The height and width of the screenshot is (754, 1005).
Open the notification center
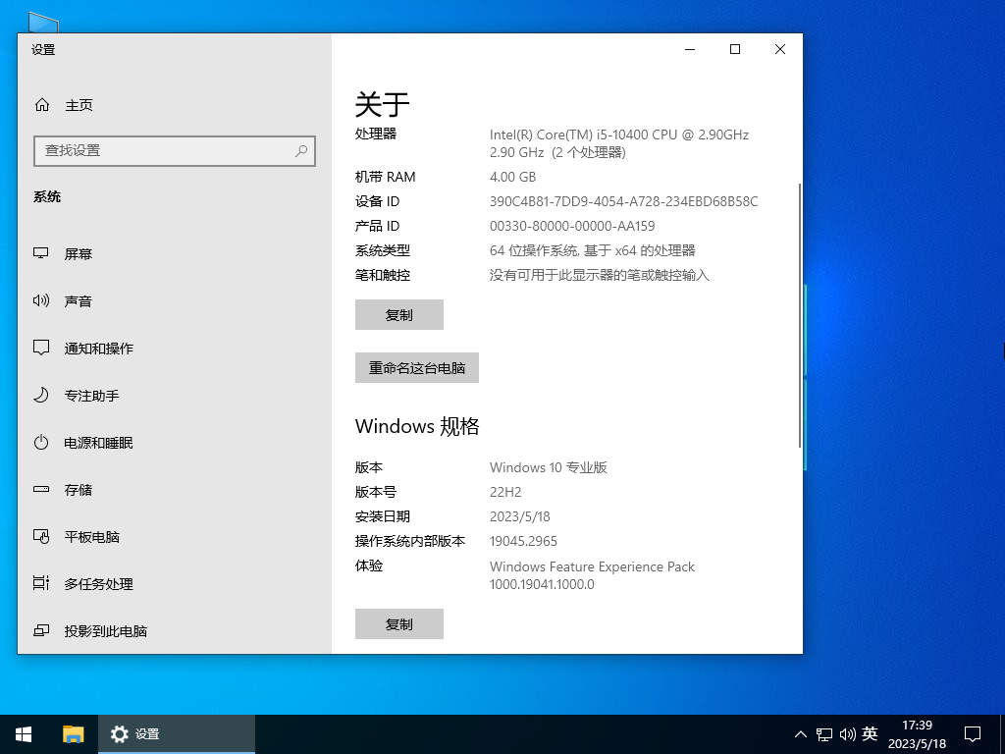[971, 733]
